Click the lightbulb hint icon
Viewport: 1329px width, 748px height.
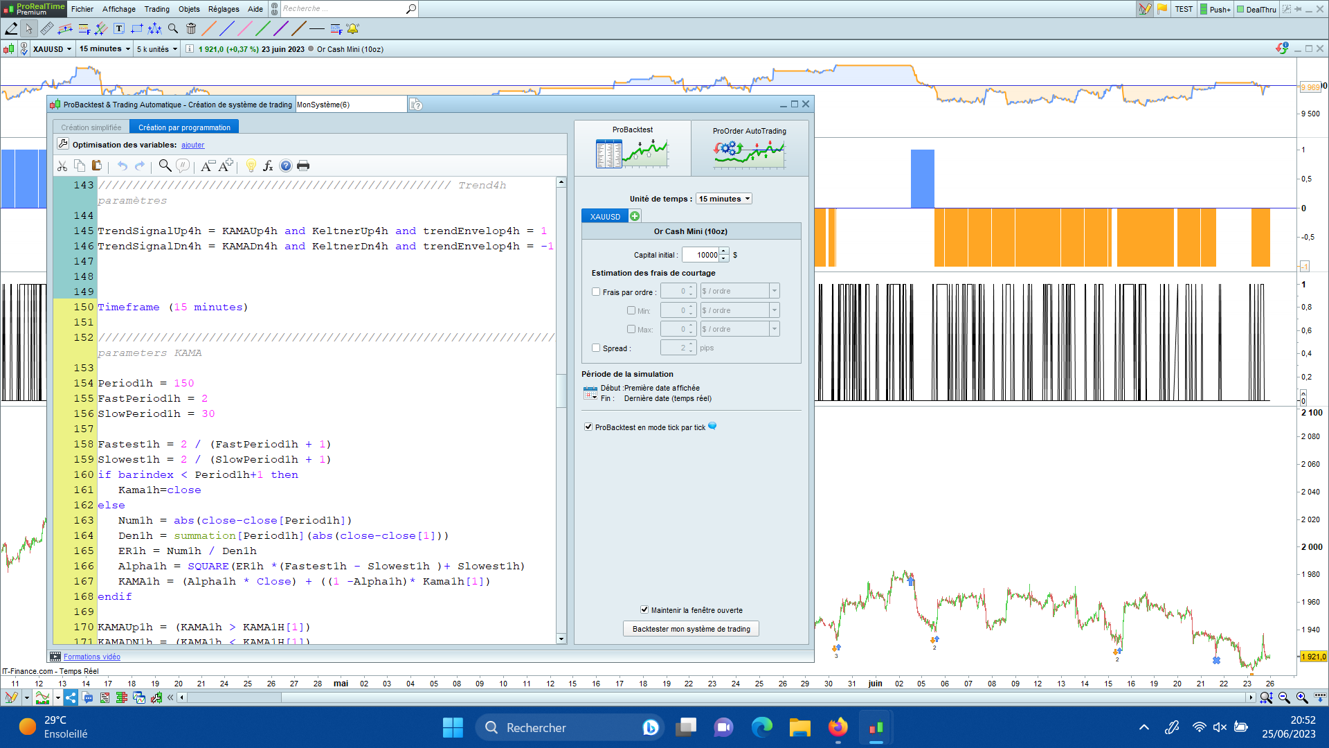point(251,166)
